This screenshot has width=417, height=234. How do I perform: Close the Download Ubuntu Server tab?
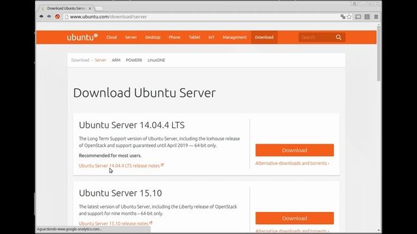pos(90,8)
